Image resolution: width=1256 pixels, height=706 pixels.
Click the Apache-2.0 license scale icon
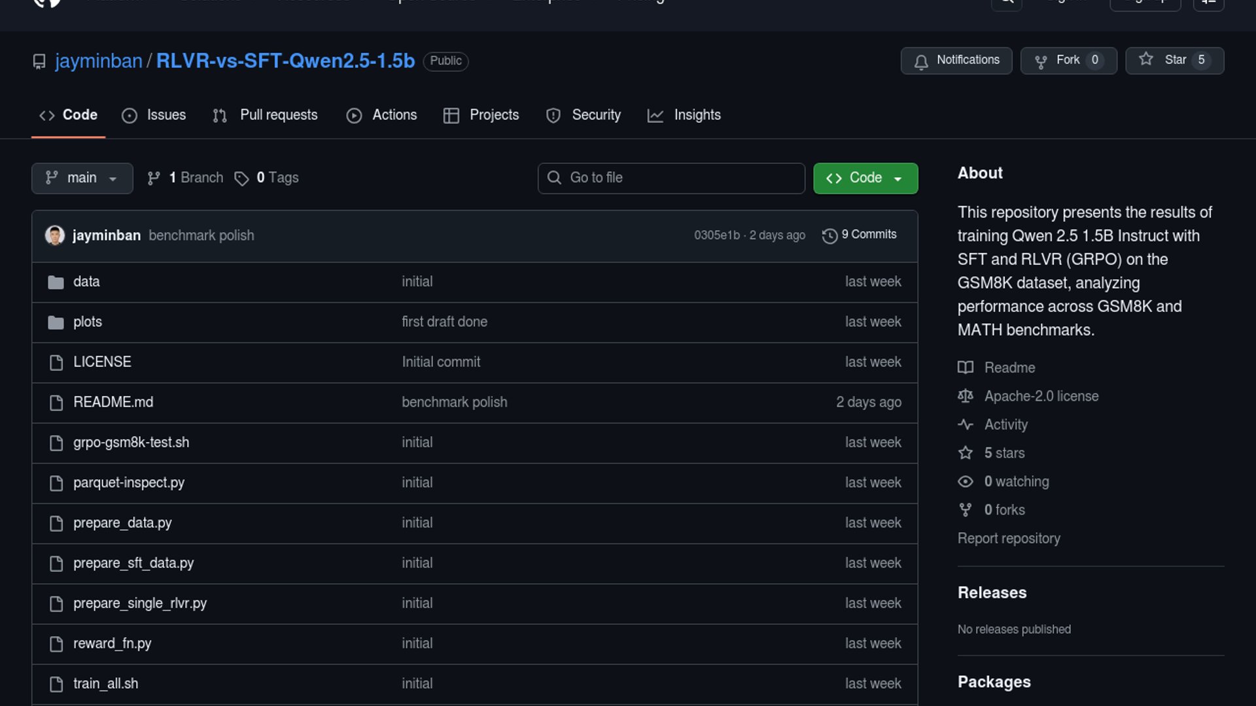[x=966, y=396]
